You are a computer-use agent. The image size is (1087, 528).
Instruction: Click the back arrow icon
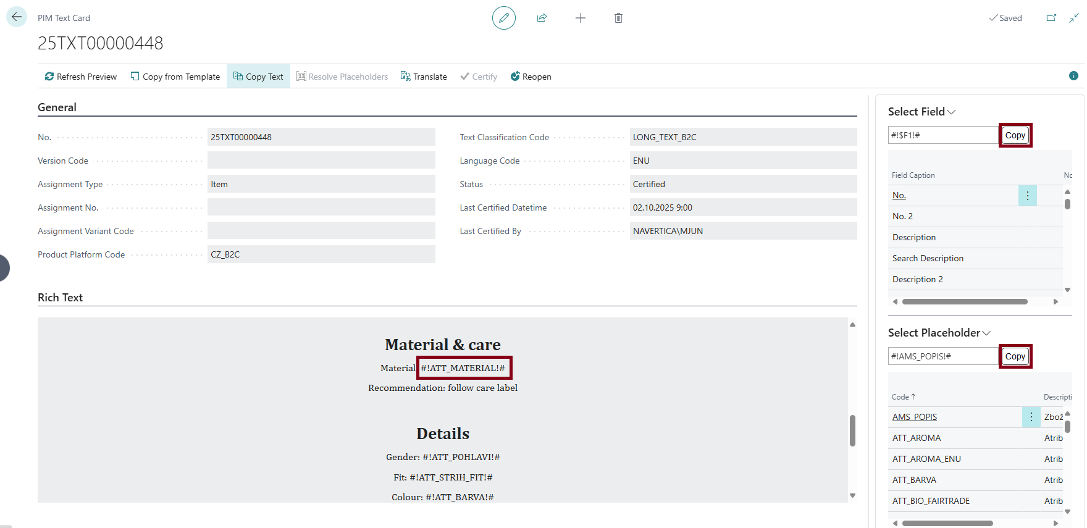(x=17, y=17)
